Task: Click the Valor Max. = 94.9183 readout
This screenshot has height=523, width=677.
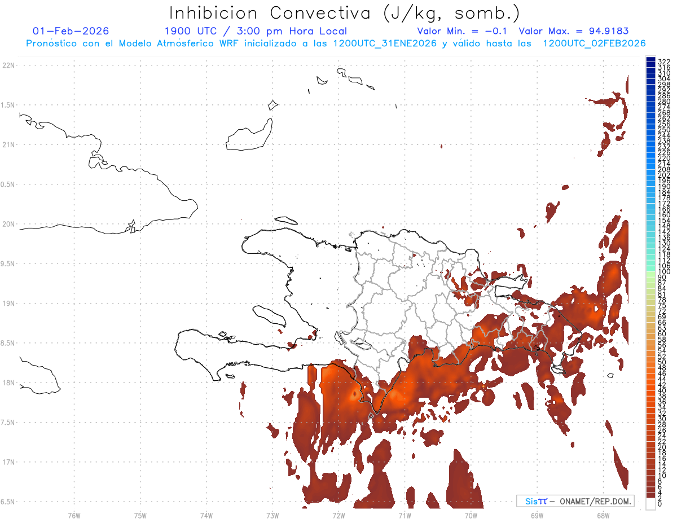Action: [x=574, y=31]
